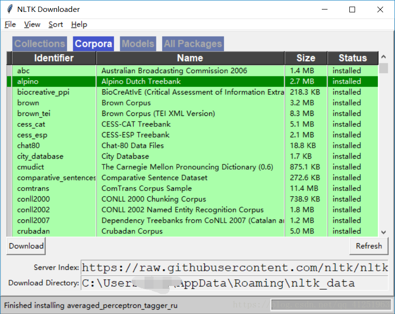Select the Corpora tab
The width and height of the screenshot is (395, 314).
[94, 44]
